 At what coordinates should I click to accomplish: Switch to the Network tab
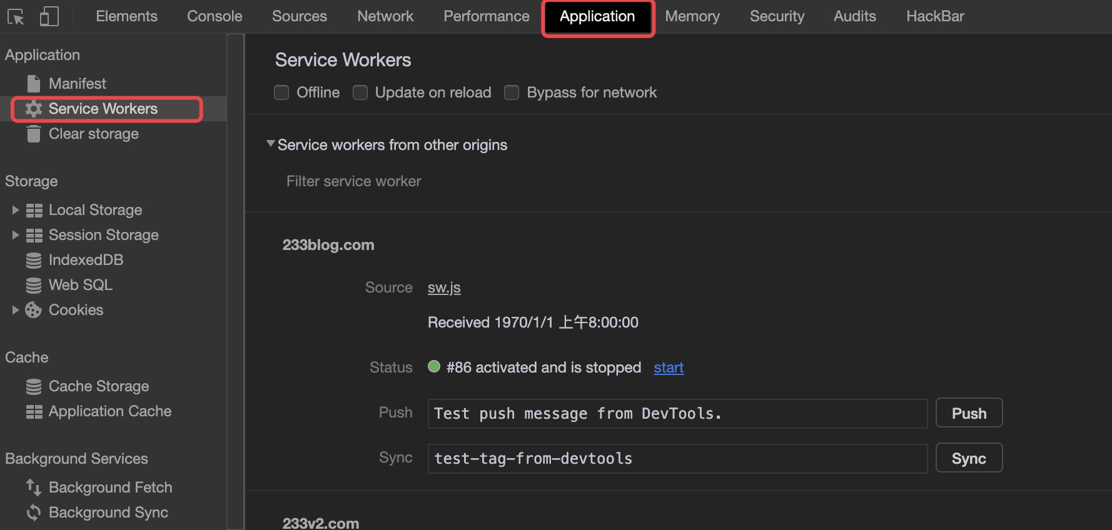click(x=385, y=16)
